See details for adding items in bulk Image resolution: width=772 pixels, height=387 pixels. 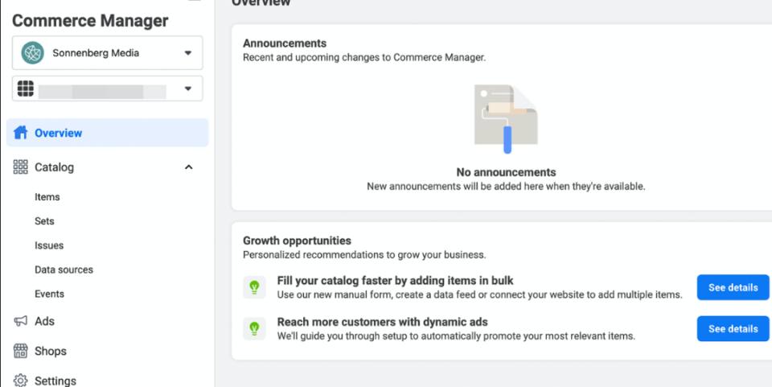pyautogui.click(x=733, y=287)
